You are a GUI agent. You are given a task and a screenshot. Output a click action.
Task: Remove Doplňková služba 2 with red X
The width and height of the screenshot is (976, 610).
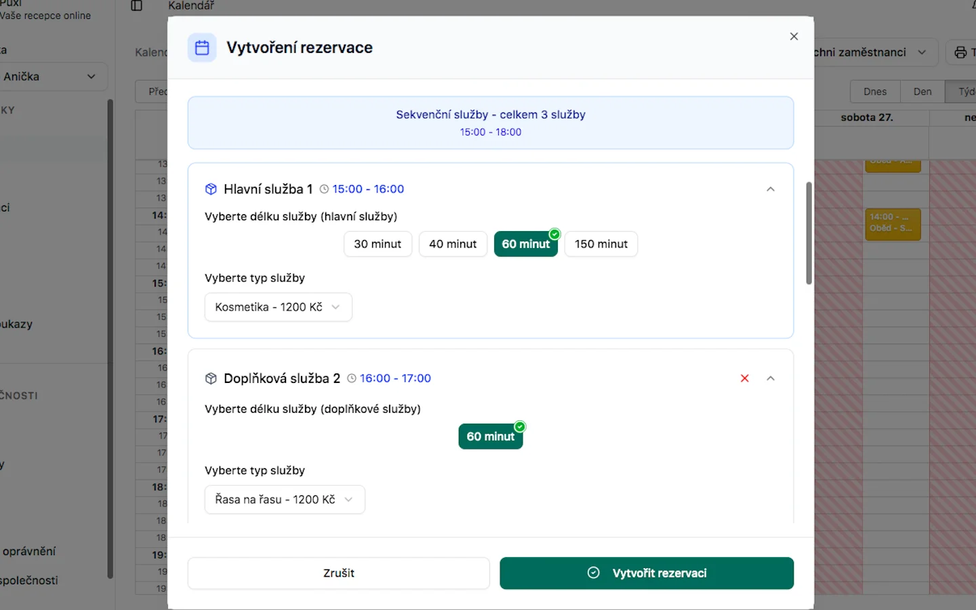(x=745, y=378)
